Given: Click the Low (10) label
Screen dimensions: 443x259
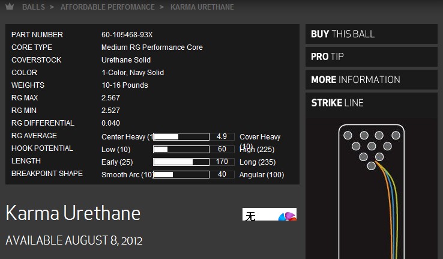Looking at the screenshot, I should (x=116, y=150).
